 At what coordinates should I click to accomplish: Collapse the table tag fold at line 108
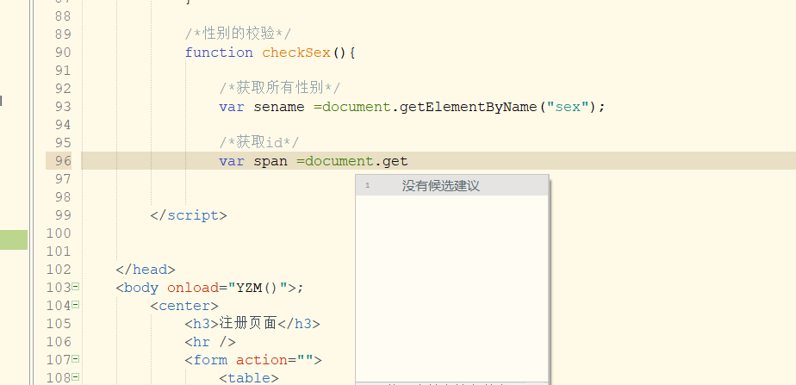point(76,377)
